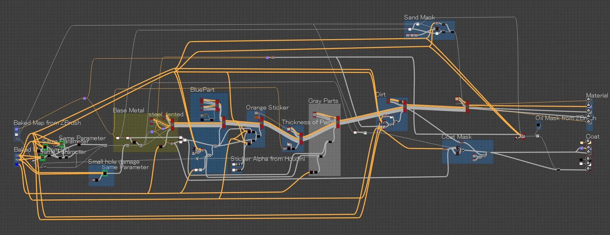The image size is (610, 235).
Task: Select the top Material output node
Action: coord(588,99)
